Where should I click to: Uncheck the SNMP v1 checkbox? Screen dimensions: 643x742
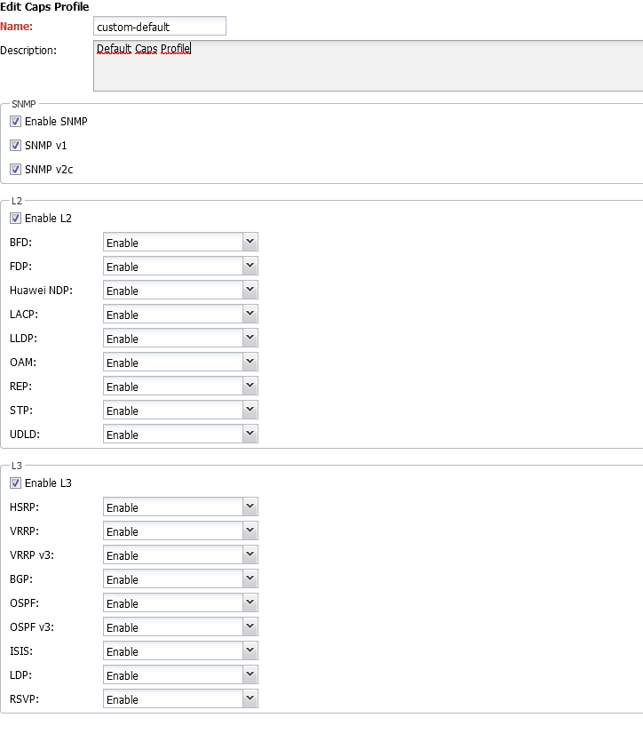tap(16, 145)
